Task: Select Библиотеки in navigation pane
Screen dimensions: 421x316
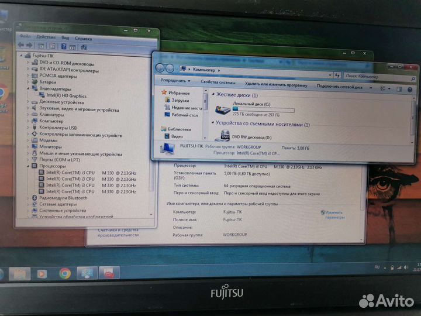Action: [x=180, y=129]
